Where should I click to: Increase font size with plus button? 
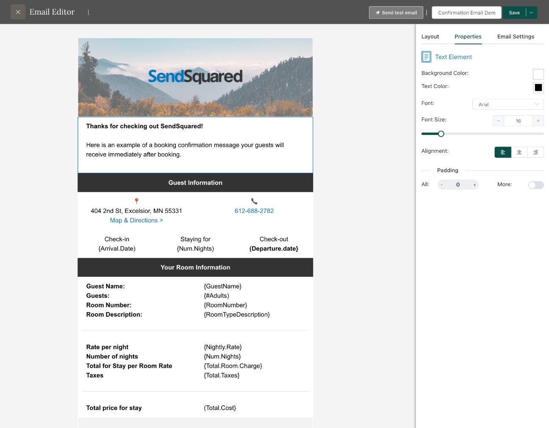538,121
